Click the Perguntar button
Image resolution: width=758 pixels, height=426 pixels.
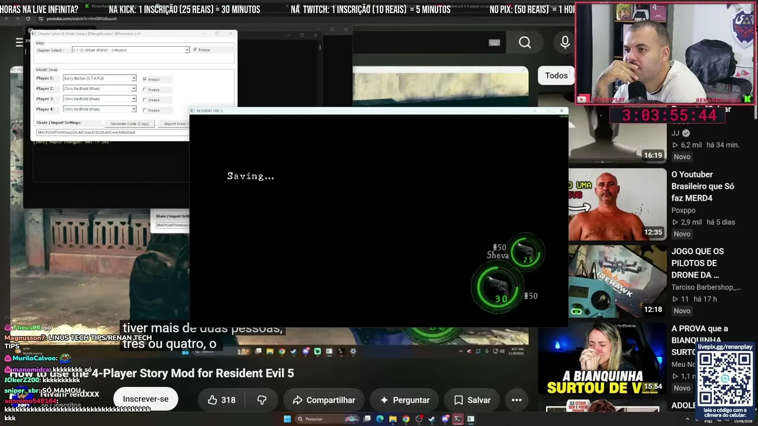[404, 400]
